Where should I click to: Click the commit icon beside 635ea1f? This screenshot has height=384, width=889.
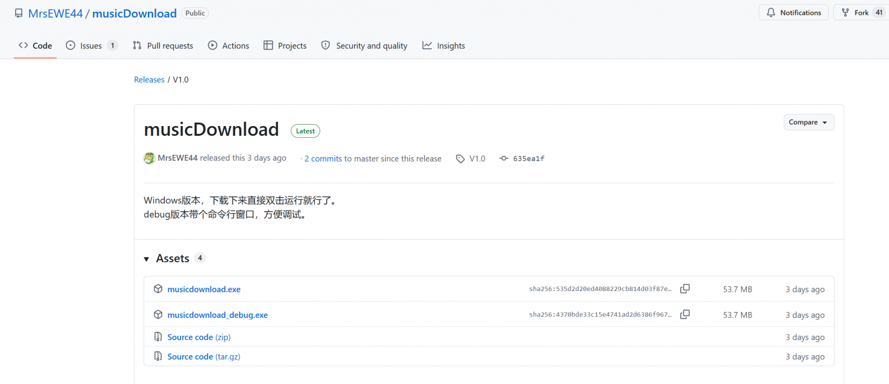coord(504,159)
